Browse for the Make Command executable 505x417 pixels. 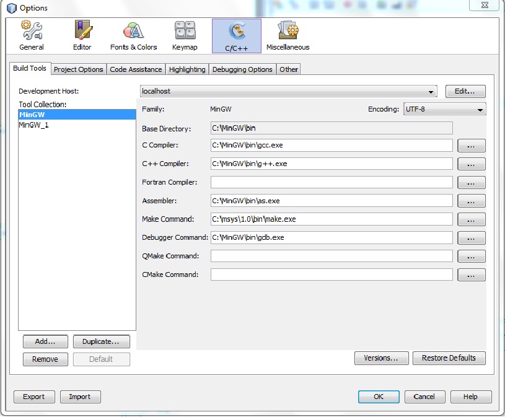[x=471, y=219]
